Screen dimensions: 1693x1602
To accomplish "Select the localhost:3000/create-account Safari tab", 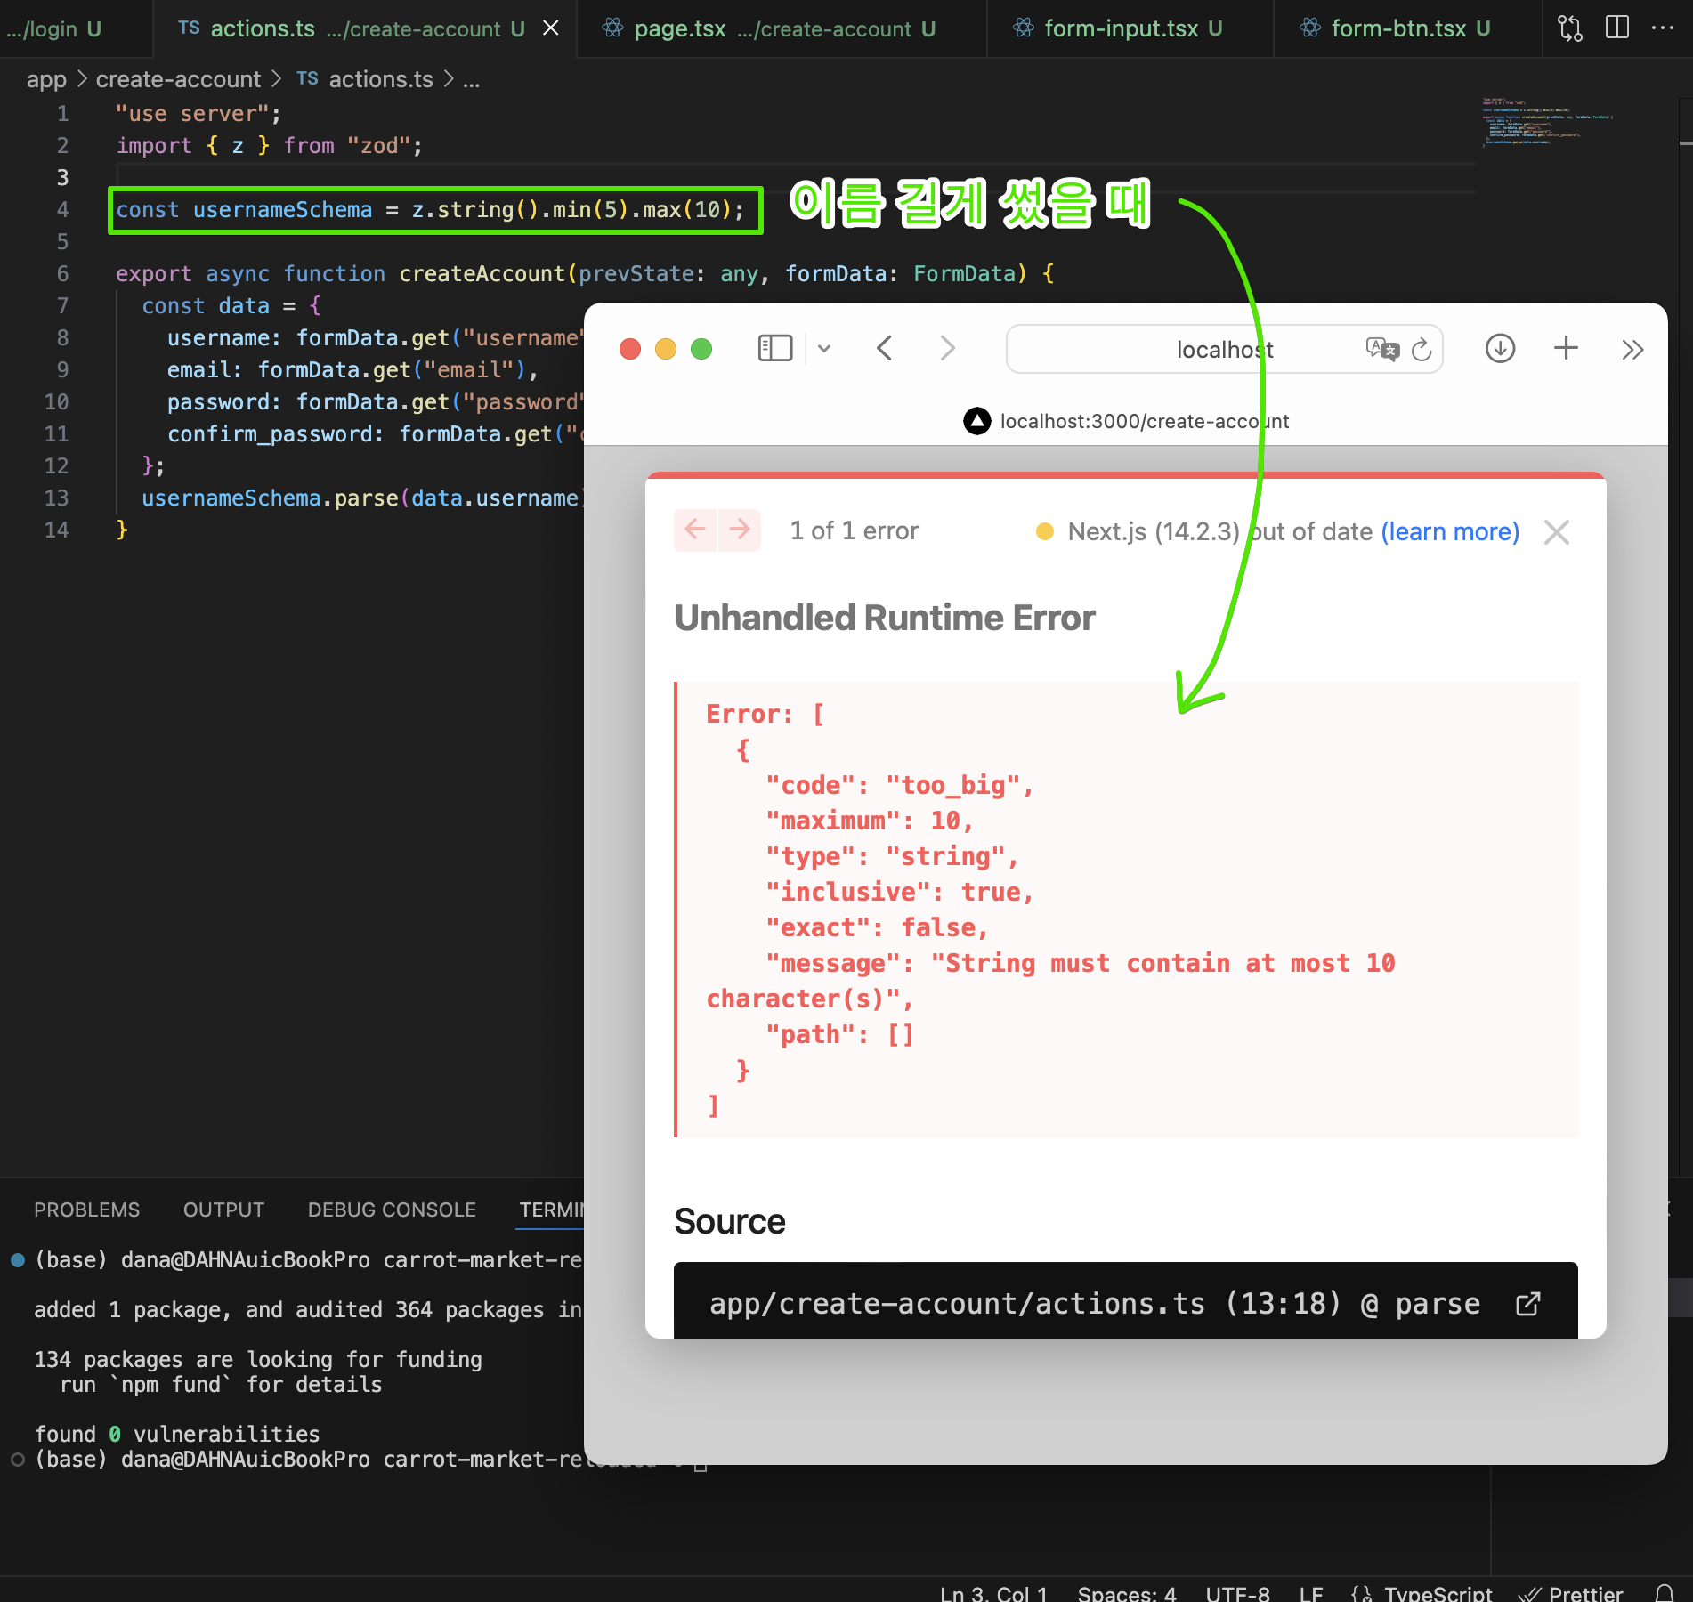I will [x=1126, y=421].
